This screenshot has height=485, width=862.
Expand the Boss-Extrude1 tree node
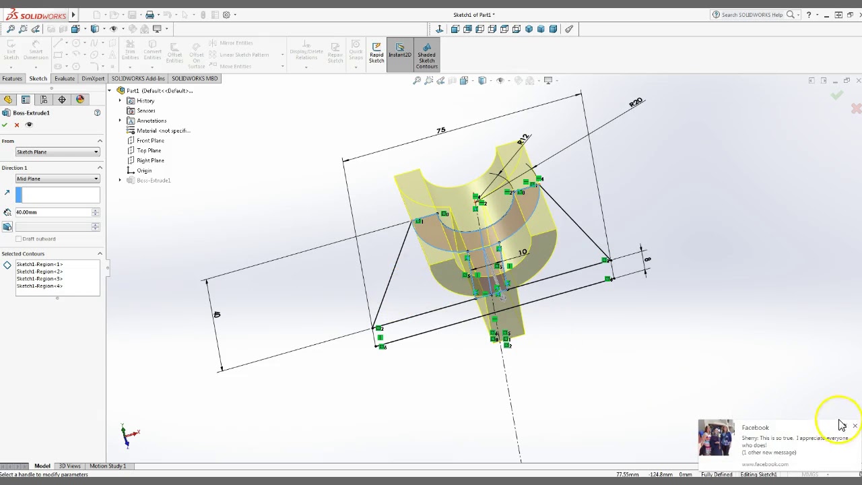120,180
